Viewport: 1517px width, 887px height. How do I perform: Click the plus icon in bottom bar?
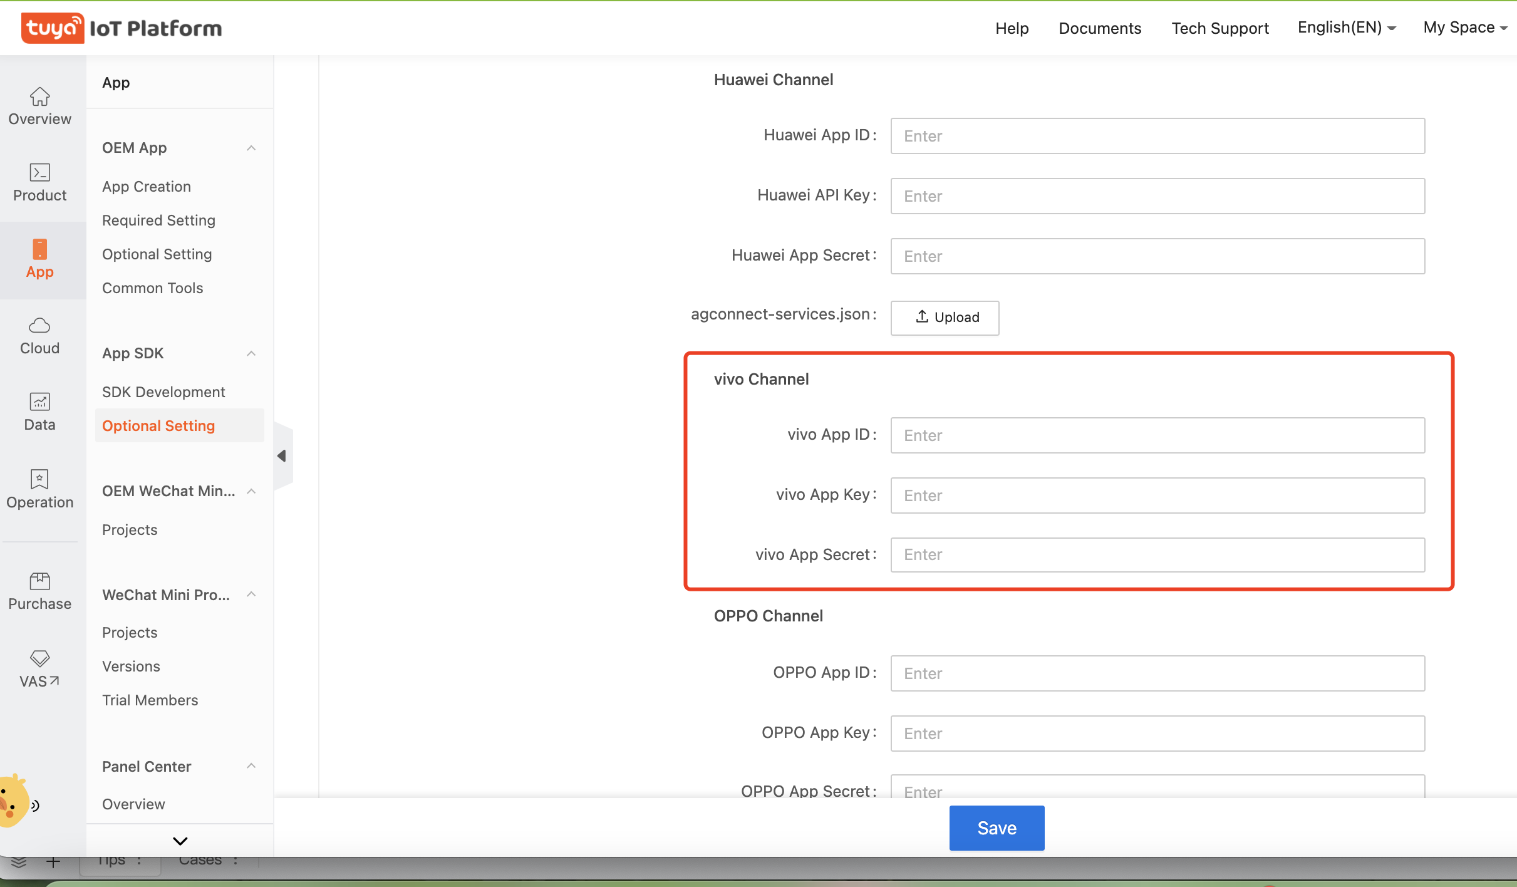[54, 861]
